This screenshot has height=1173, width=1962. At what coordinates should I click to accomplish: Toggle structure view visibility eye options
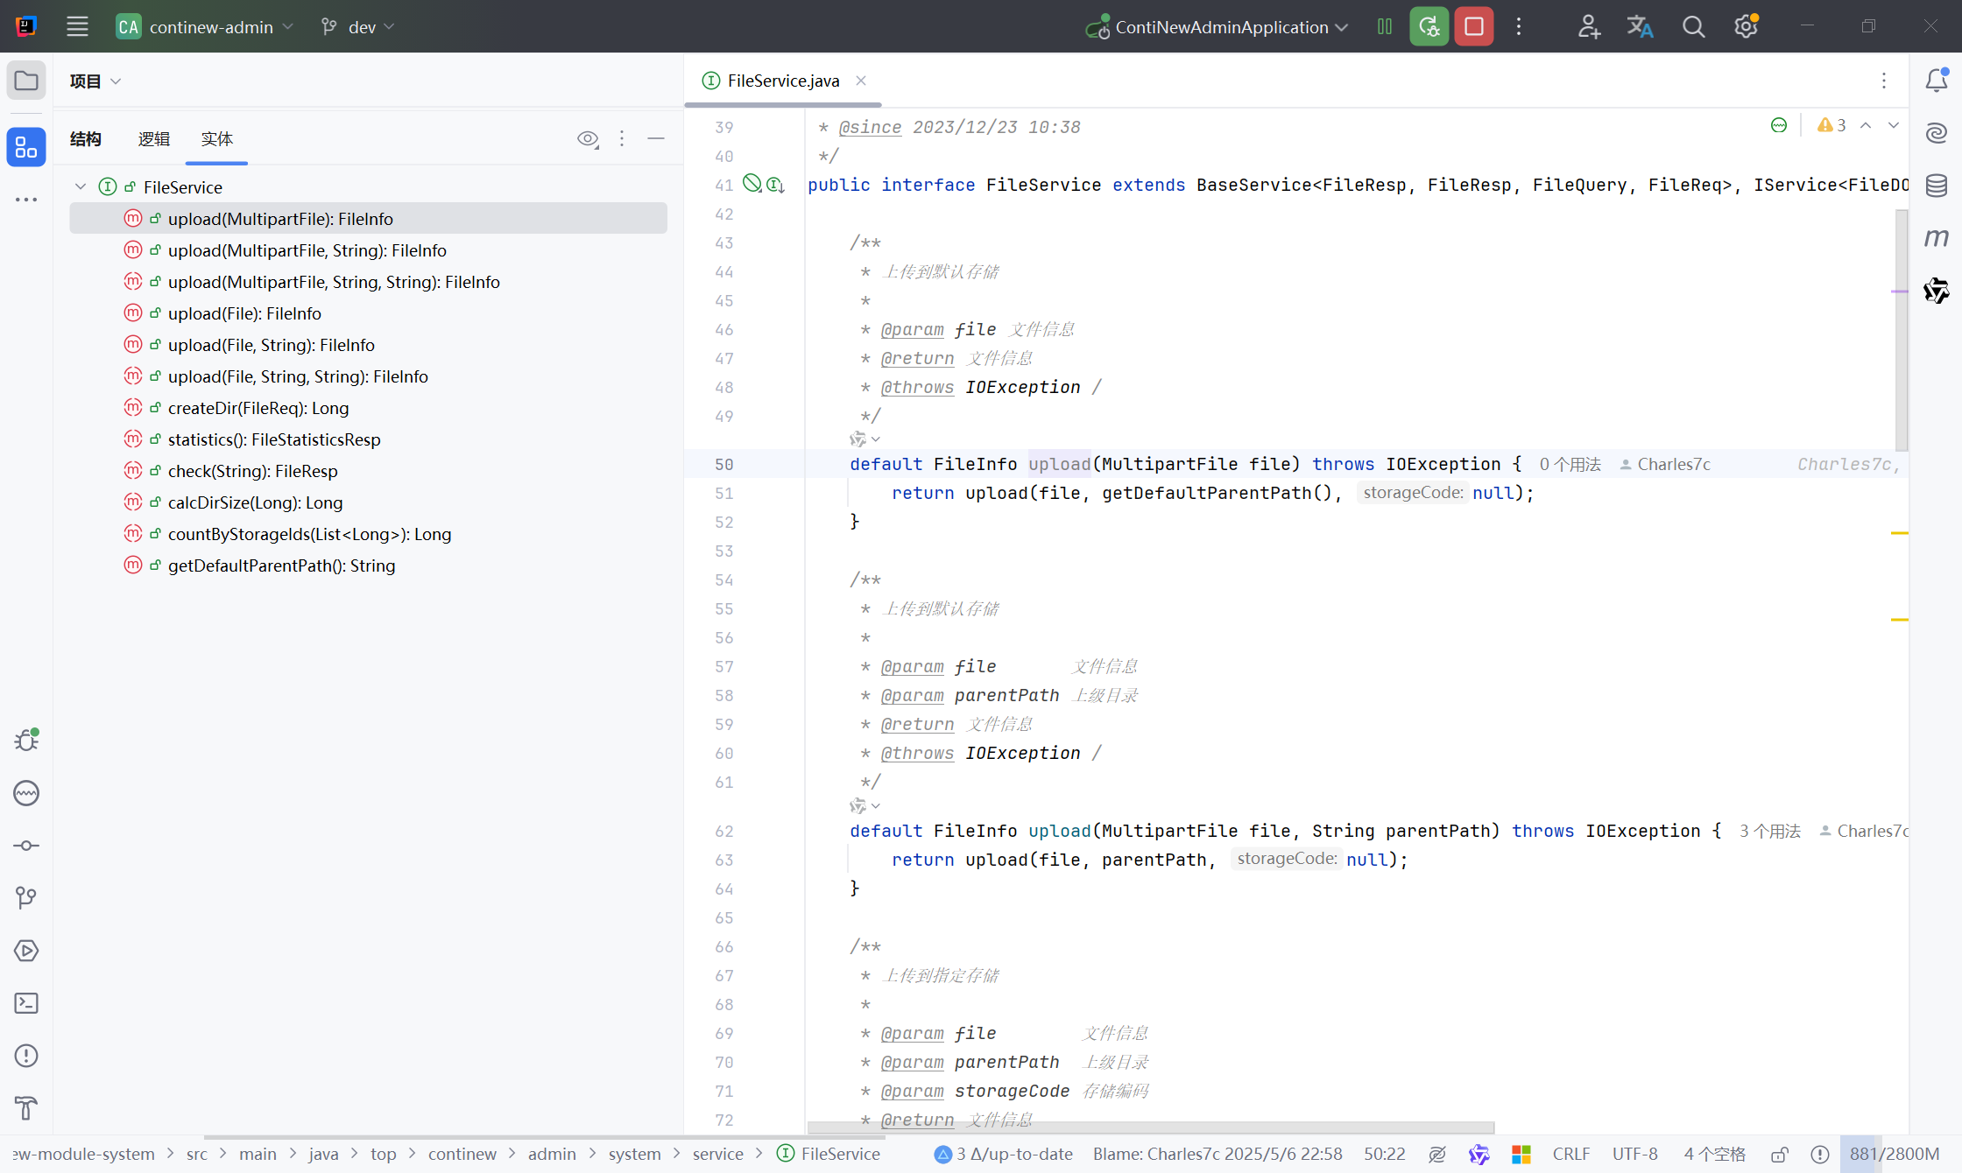coord(588,138)
